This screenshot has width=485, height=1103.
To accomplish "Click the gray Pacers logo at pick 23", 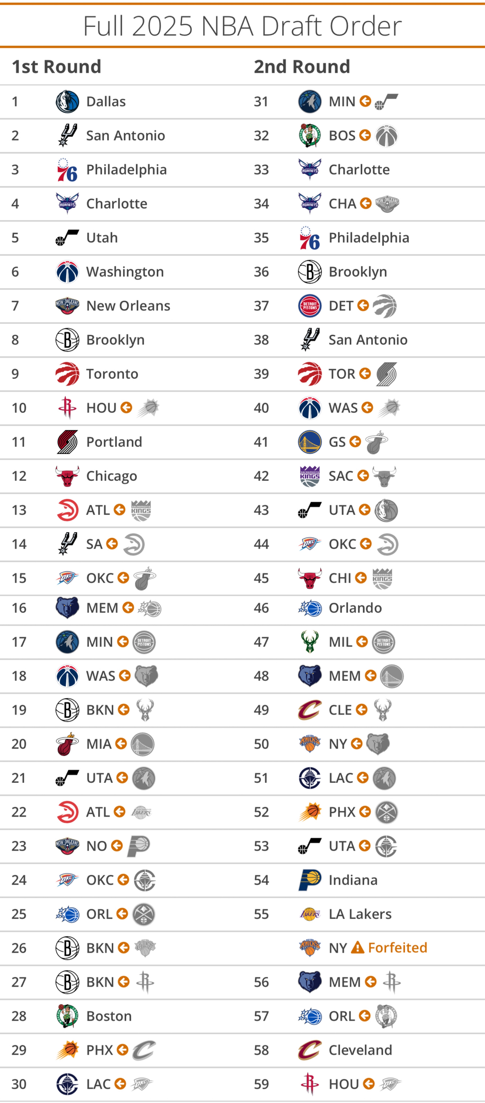I will tap(139, 846).
